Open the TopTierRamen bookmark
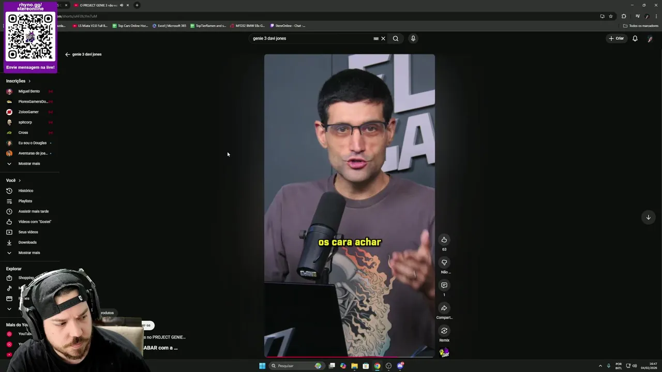662x372 pixels. coord(208,25)
